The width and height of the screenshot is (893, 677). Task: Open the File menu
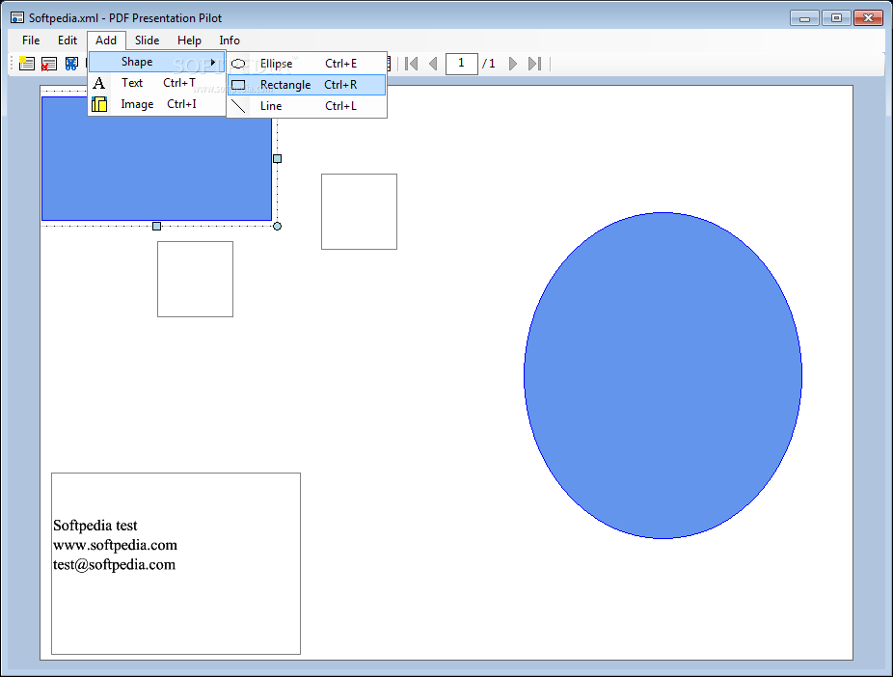(x=31, y=41)
